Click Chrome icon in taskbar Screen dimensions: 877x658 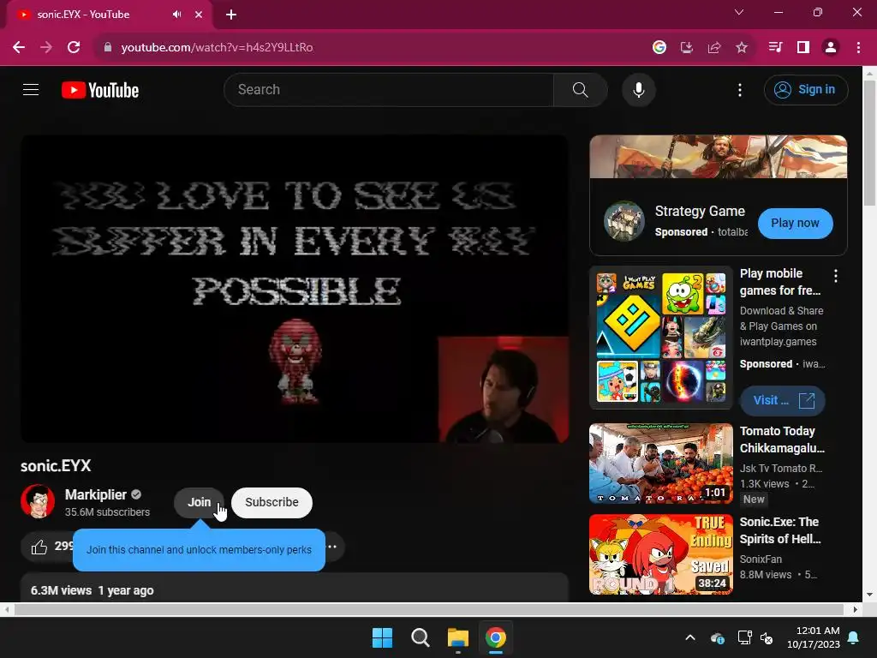point(496,637)
